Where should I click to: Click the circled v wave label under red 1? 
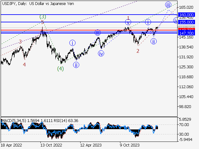tap(128, 22)
